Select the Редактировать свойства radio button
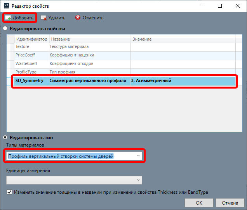This screenshot has width=247, height=210. click(5, 28)
